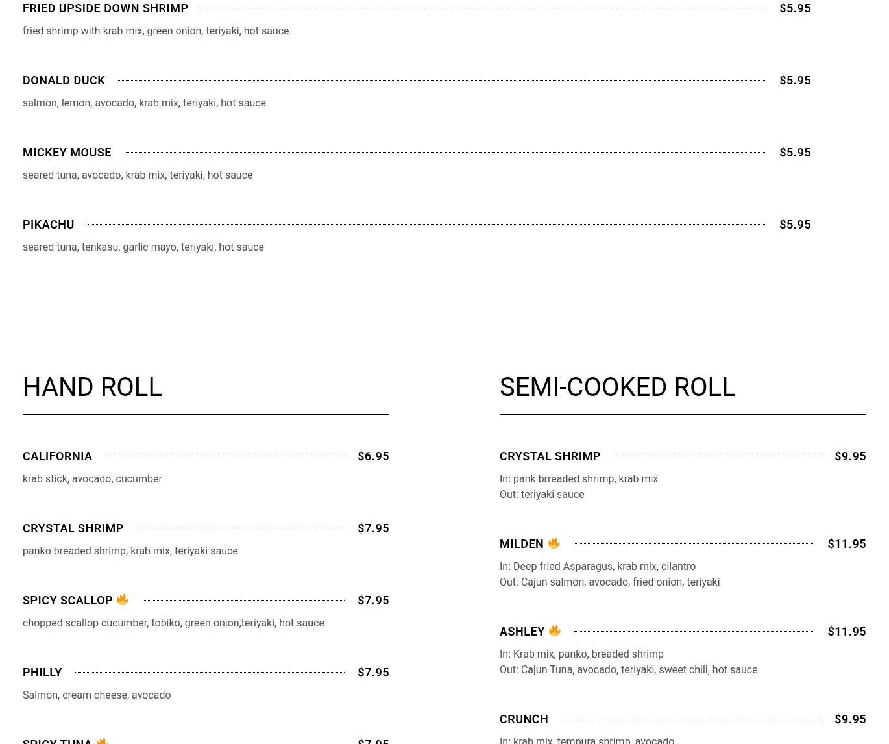889x744 pixels.
Task: Click Crystal Shrimp under Hand Roll
Action: pos(73,528)
